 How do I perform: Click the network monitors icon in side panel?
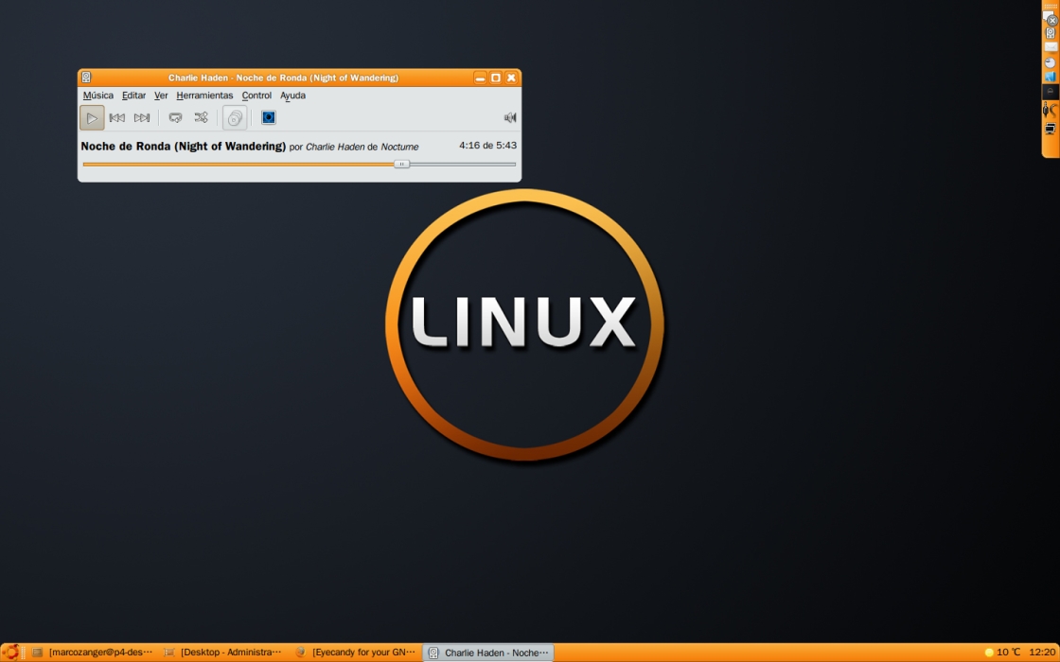[x=1050, y=129]
